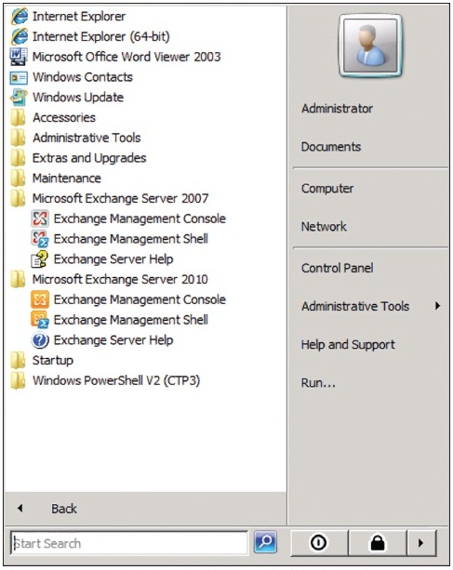
Task: Expand the Accessories folder
Action: click(53, 118)
